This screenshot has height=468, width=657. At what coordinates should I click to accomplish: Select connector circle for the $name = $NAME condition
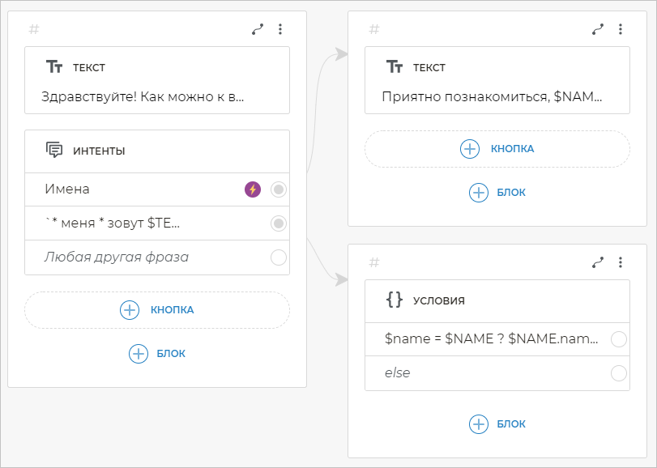(x=619, y=339)
